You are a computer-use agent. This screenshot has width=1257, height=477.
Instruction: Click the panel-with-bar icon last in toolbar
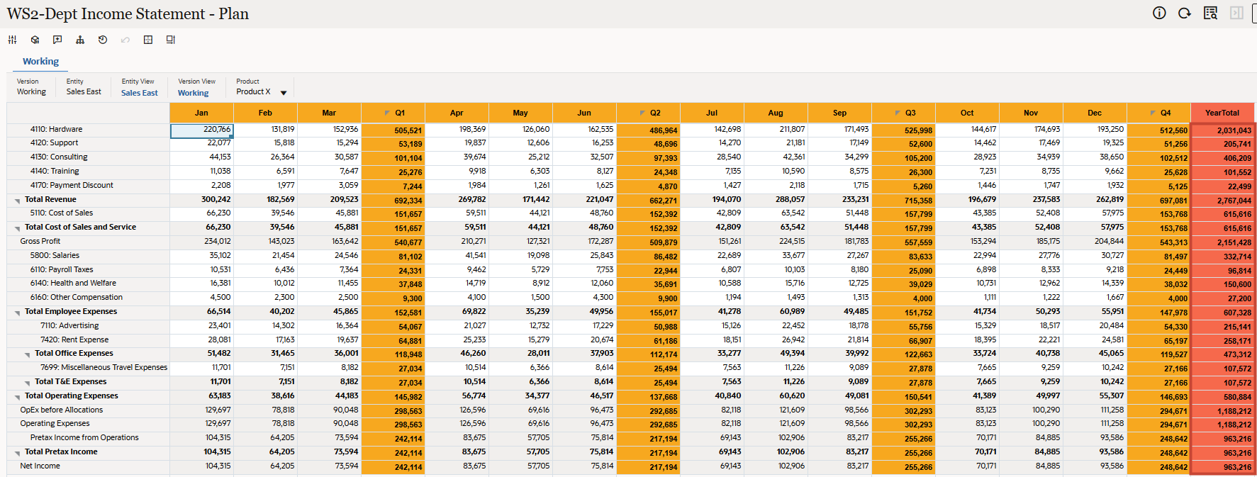171,40
